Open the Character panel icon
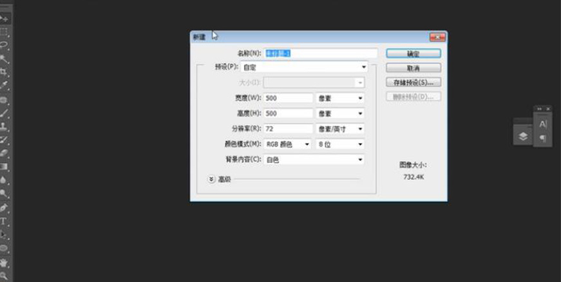Viewport: 561px width, 282px height. pyautogui.click(x=543, y=124)
